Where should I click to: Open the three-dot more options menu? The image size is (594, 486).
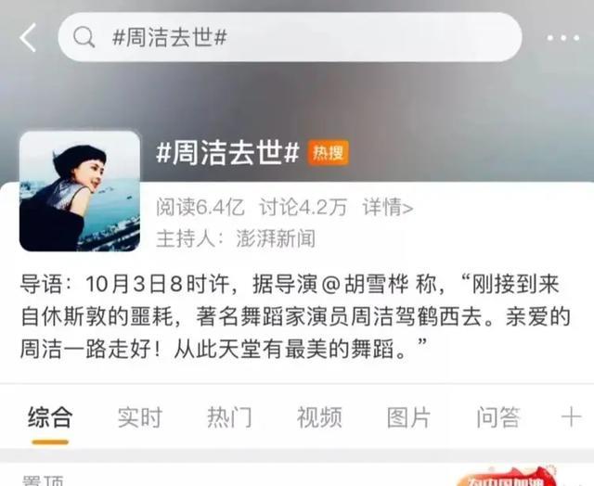coord(563,38)
